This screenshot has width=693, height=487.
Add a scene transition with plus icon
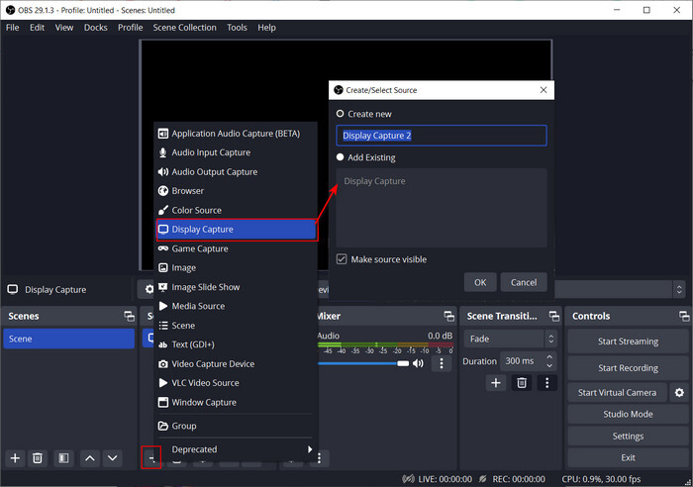pyautogui.click(x=497, y=383)
